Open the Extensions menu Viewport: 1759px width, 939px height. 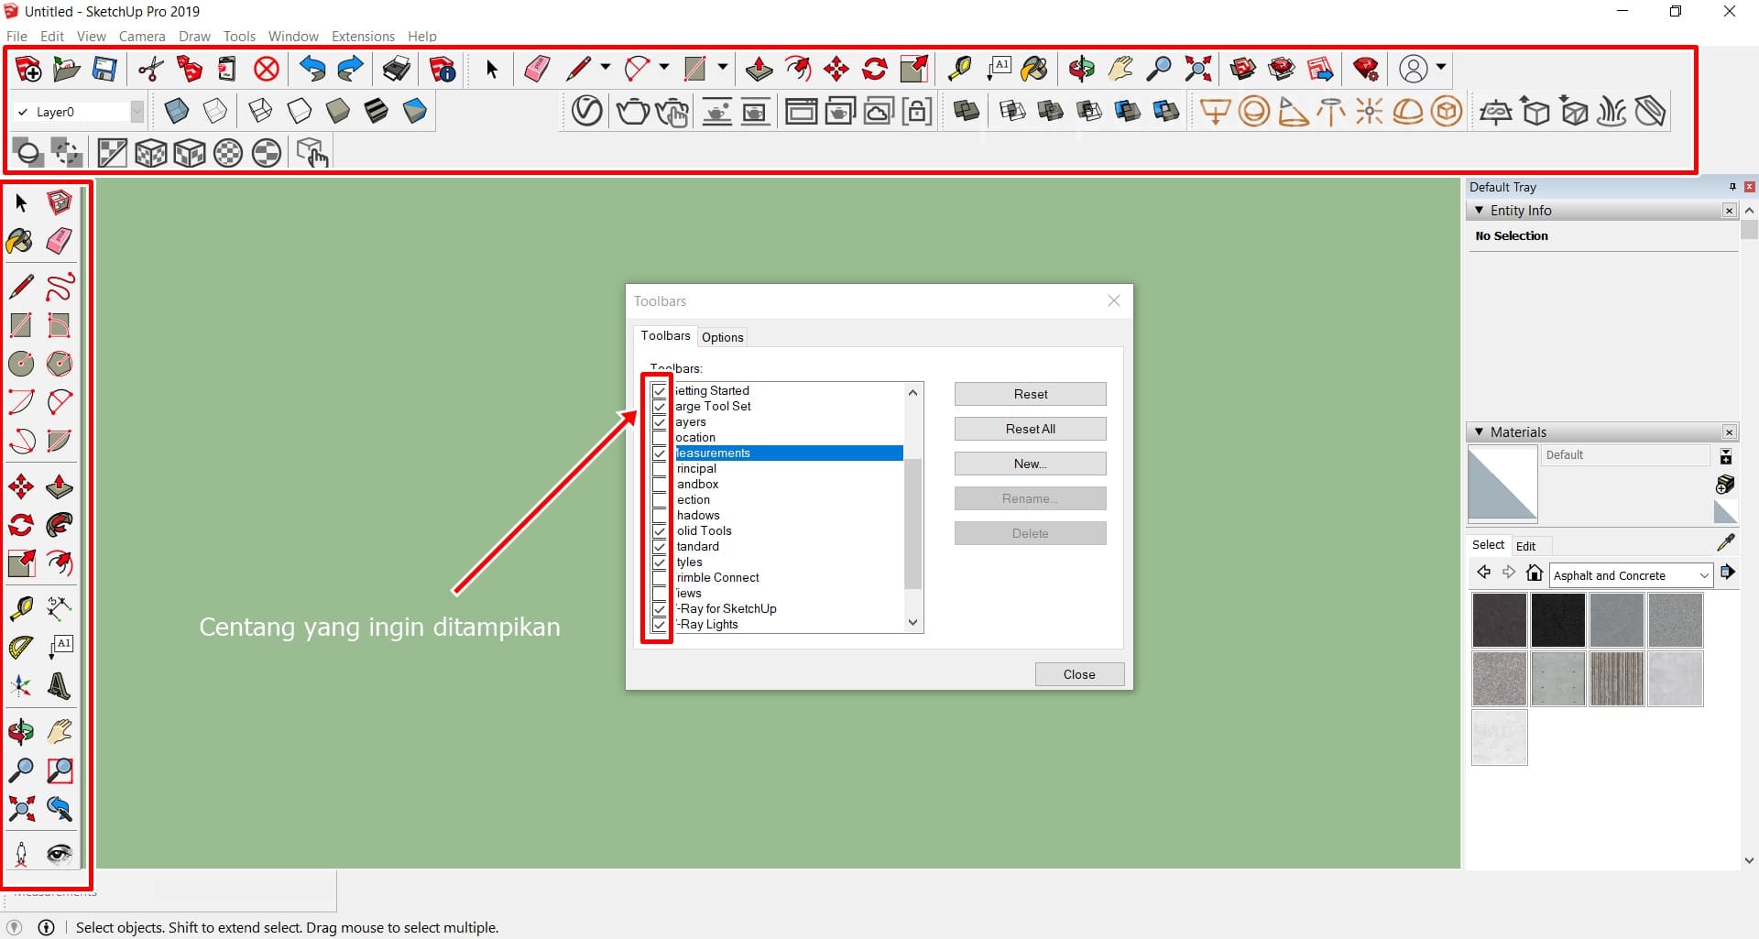363,37
